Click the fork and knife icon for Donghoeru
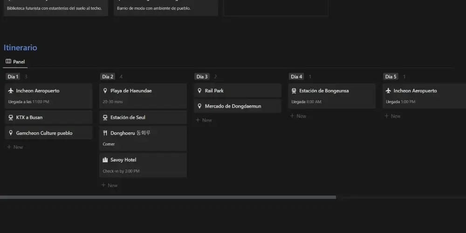This screenshot has height=233, width=466. [x=105, y=133]
